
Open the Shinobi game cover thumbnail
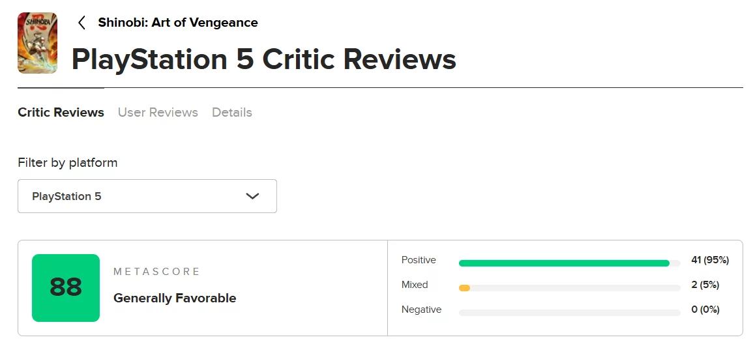37,43
